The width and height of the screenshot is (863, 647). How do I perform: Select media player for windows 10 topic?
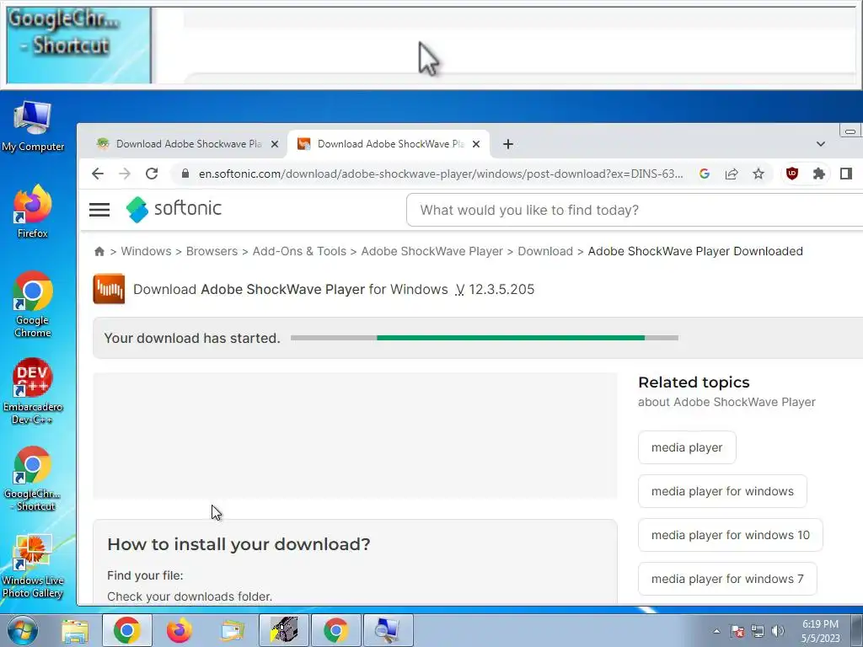point(731,535)
